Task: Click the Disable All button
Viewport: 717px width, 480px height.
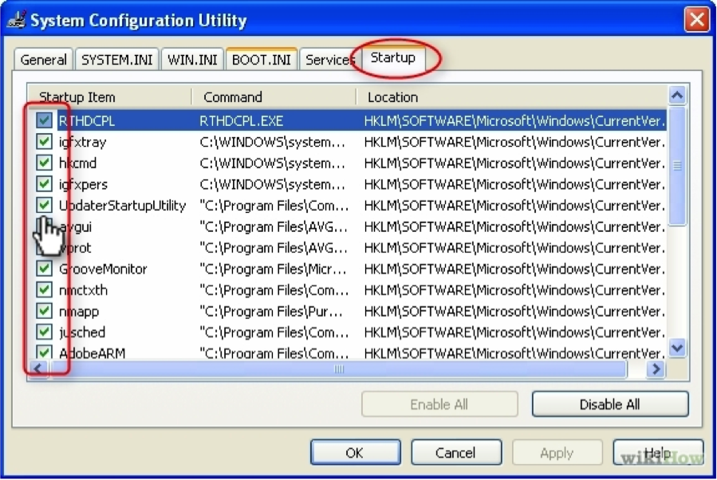Action: tap(610, 404)
